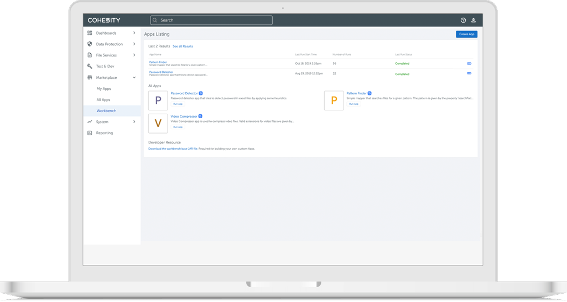The height and width of the screenshot is (302, 567).
Task: Expand the System chevron
Action: pos(134,122)
